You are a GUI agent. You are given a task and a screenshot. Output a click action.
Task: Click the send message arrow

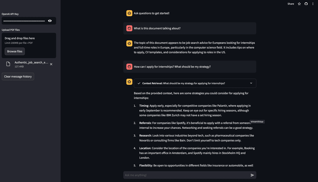click(252, 175)
